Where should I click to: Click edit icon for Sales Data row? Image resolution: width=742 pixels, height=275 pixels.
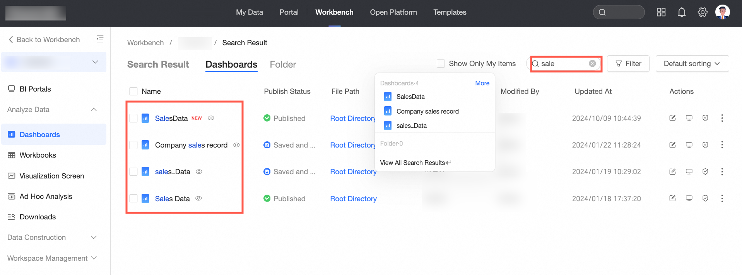[x=672, y=198]
